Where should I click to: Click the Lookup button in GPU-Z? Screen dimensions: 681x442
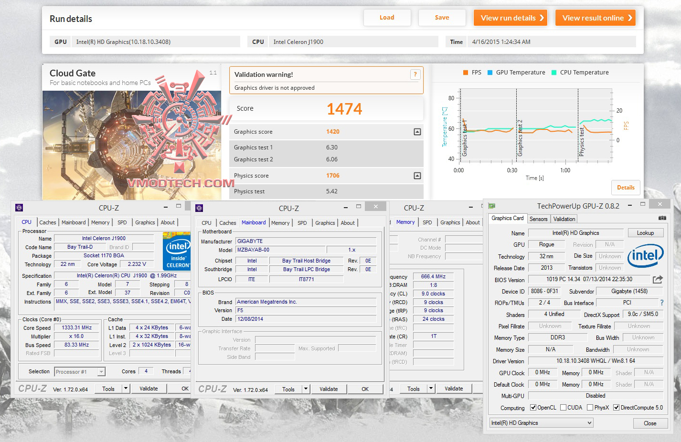point(645,233)
